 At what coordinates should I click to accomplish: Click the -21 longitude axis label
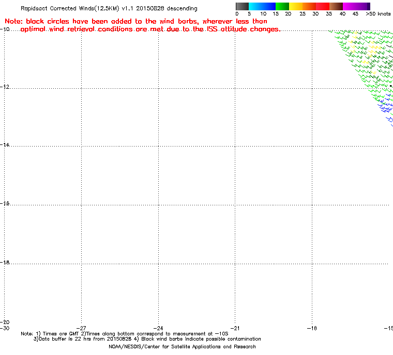(235, 328)
